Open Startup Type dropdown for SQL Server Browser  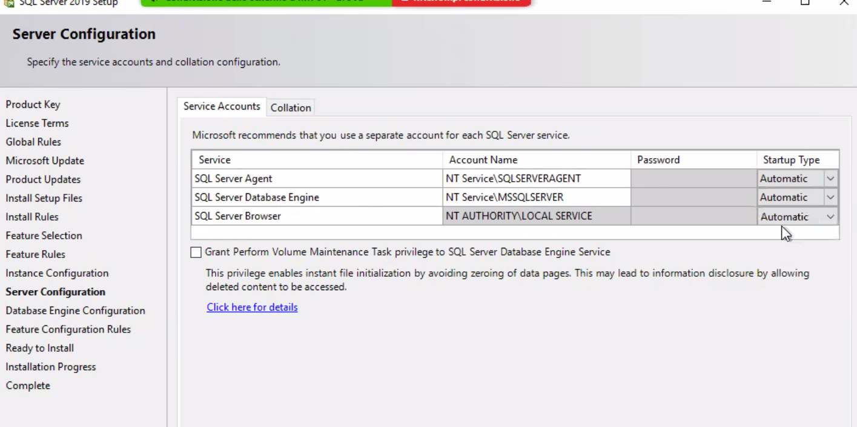pos(830,216)
